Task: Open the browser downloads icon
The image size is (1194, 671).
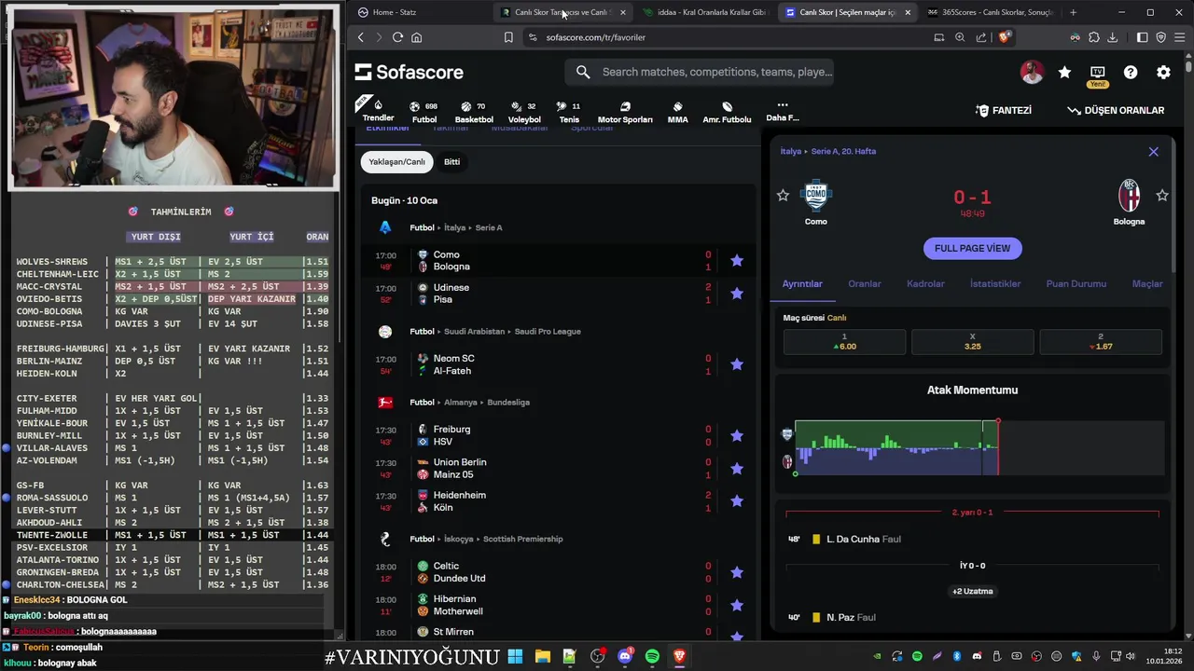Action: pyautogui.click(x=1112, y=37)
